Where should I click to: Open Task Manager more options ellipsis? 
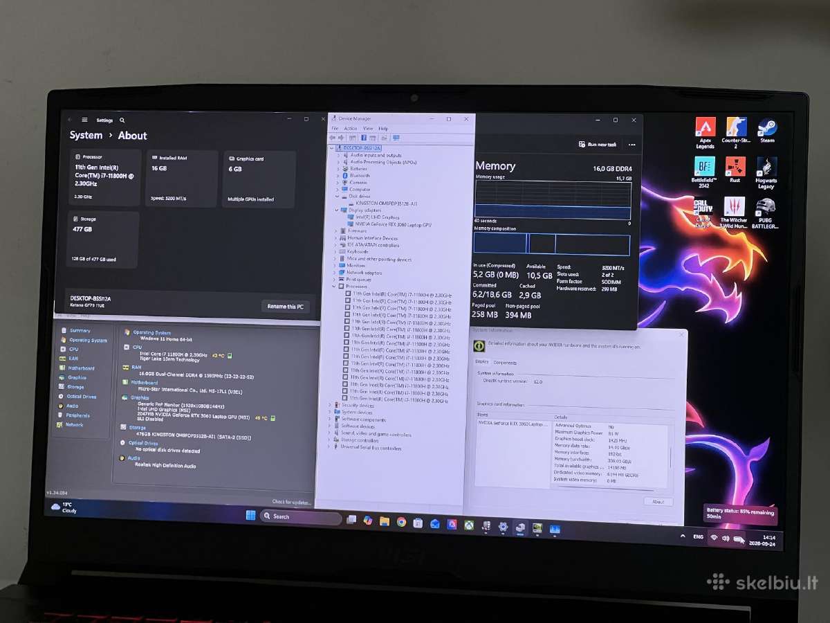click(631, 145)
